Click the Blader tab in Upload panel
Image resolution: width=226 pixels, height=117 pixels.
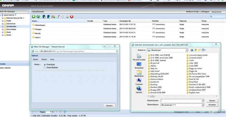point(36,59)
